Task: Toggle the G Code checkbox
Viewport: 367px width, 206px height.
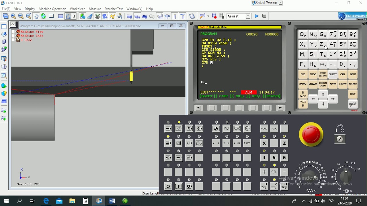Action: (13, 40)
